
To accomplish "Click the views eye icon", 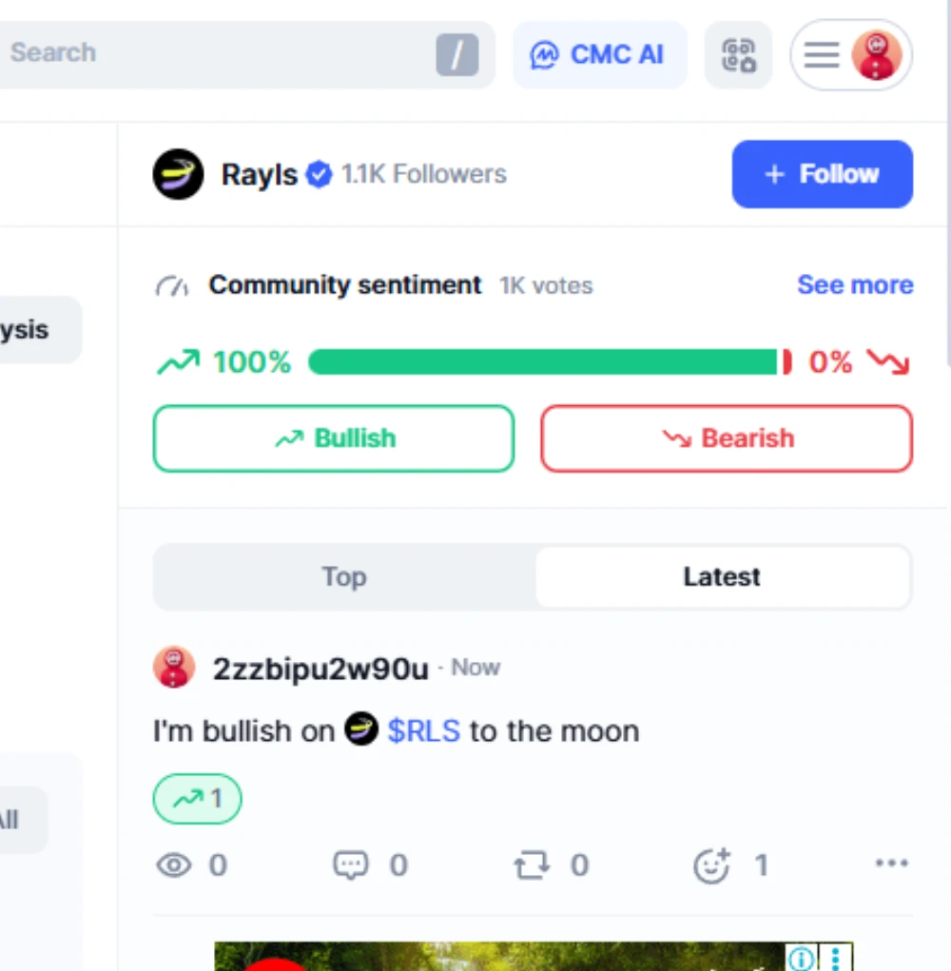I will [x=173, y=864].
